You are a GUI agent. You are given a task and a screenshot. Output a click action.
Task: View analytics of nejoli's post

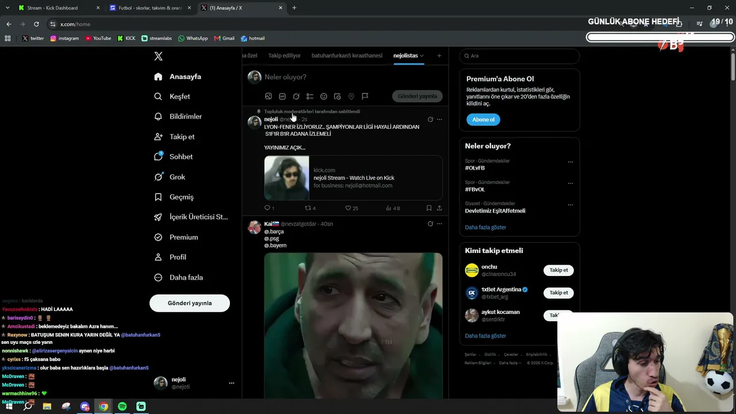click(393, 208)
